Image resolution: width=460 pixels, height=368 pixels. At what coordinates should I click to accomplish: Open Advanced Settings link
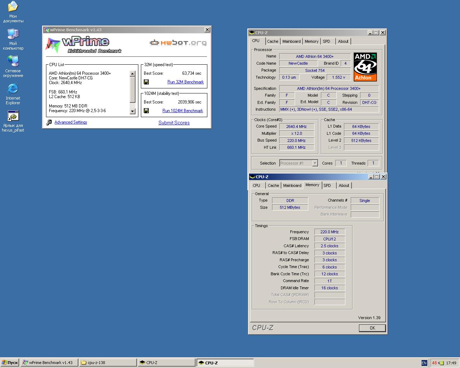(x=71, y=122)
